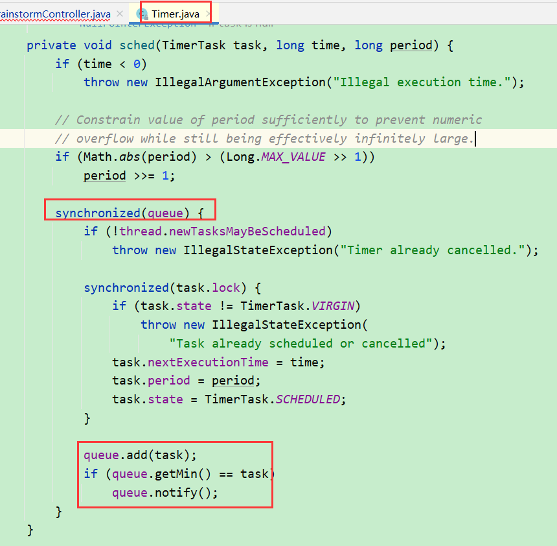Close the rainstormController.java tab
This screenshot has height=546, width=557.
pos(120,14)
